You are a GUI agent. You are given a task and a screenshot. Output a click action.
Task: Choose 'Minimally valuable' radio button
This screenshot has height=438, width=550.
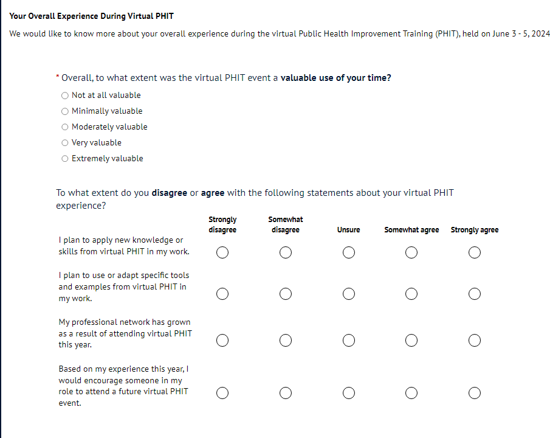pos(65,111)
